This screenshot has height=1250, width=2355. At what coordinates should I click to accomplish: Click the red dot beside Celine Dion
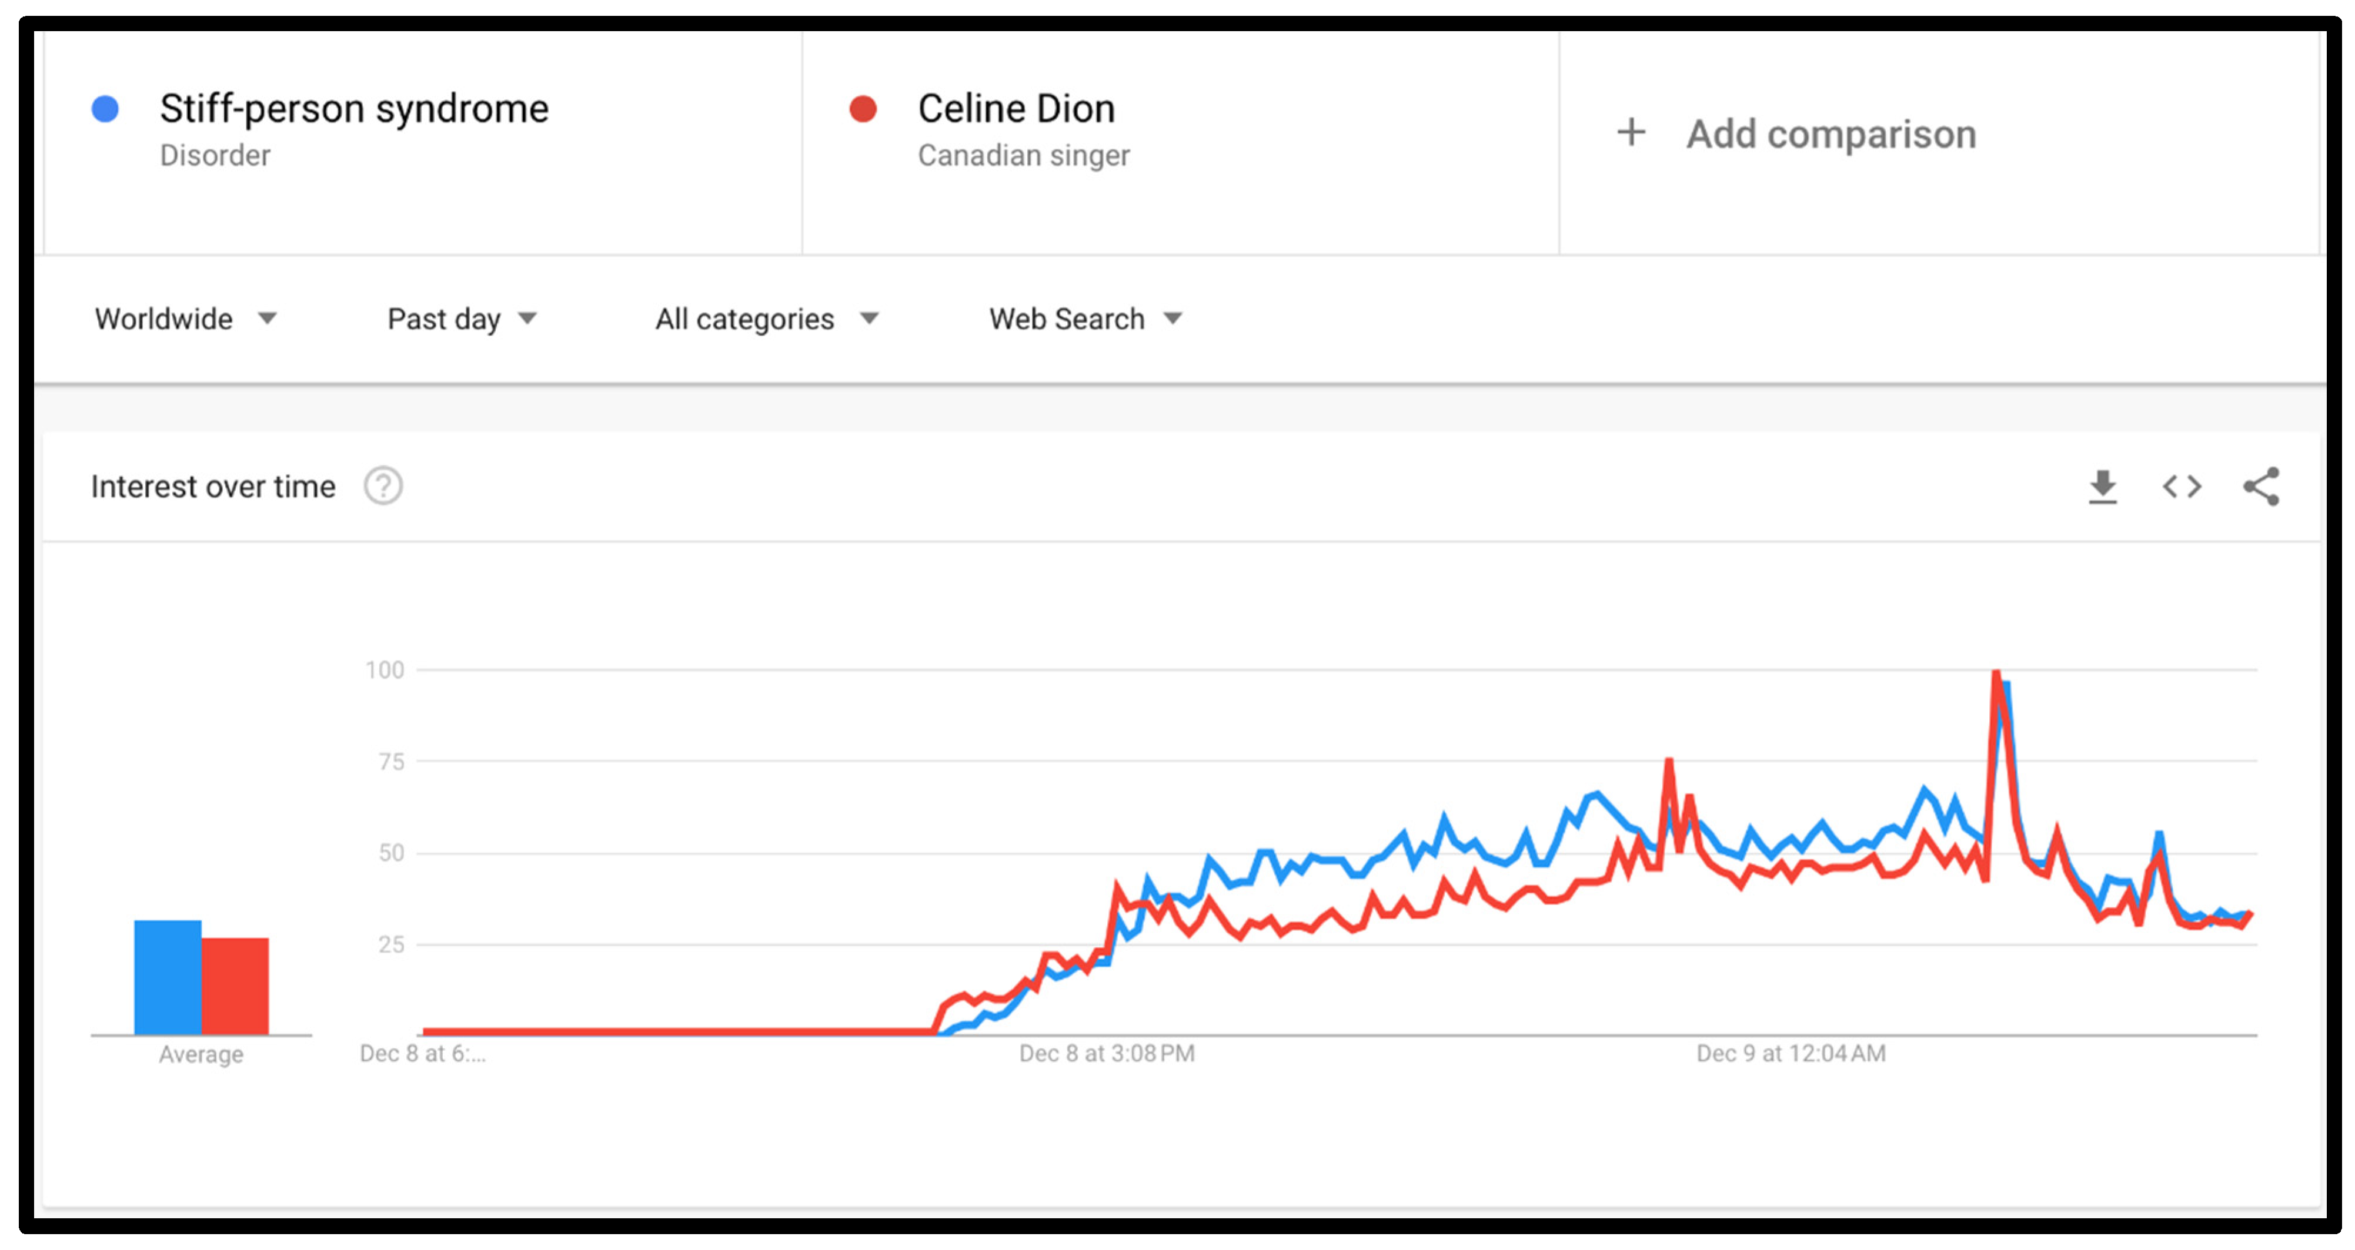point(862,109)
